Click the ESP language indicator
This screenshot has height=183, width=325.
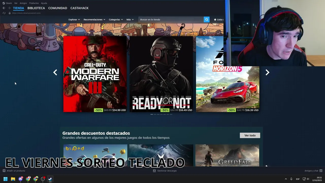pyautogui.click(x=298, y=179)
